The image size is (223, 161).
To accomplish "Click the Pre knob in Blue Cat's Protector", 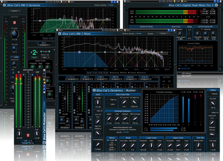I will tap(19, 133).
